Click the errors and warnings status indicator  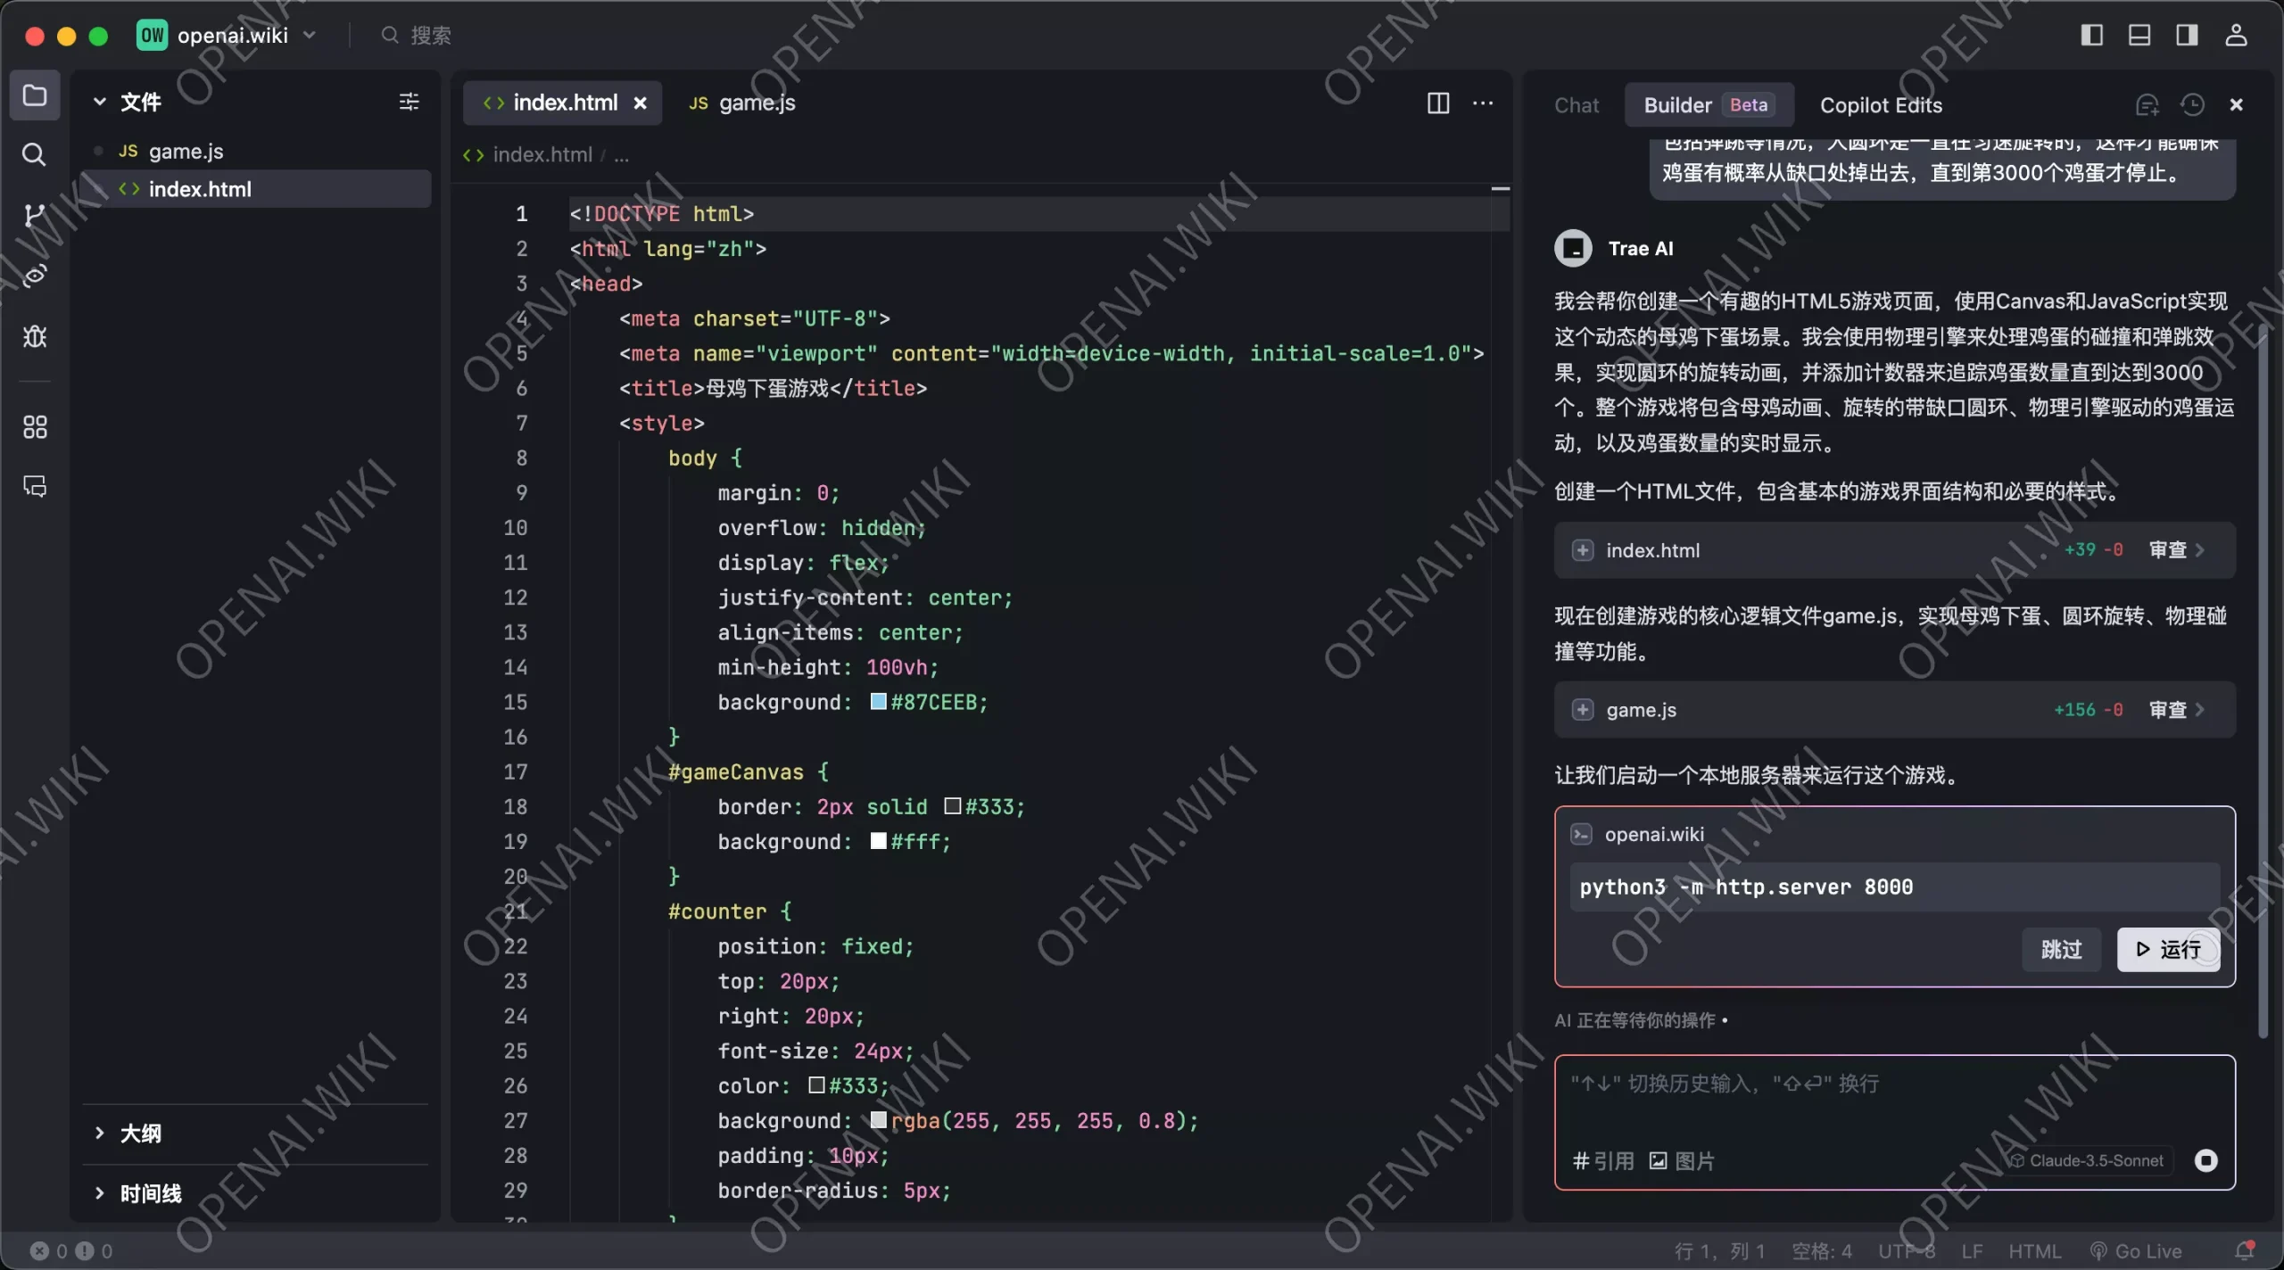[71, 1251]
